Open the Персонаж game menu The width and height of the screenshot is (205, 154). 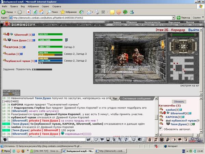(174, 22)
